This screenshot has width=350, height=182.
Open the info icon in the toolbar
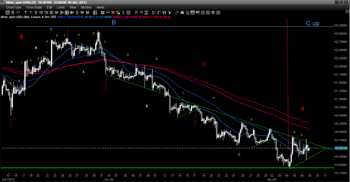(x=123, y=13)
